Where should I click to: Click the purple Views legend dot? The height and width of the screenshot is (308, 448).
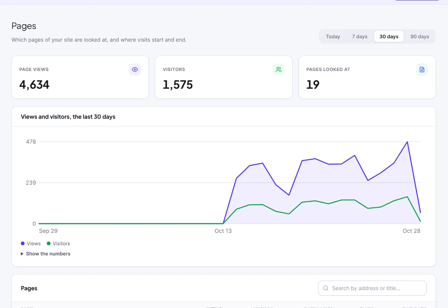pyautogui.click(x=23, y=243)
